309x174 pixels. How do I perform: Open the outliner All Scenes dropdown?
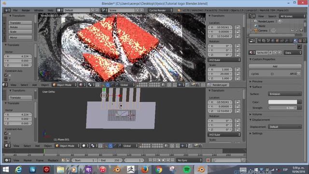tap(292, 16)
